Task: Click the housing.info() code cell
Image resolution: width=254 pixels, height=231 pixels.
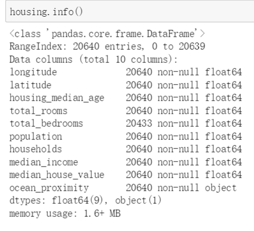Action: [130, 12]
